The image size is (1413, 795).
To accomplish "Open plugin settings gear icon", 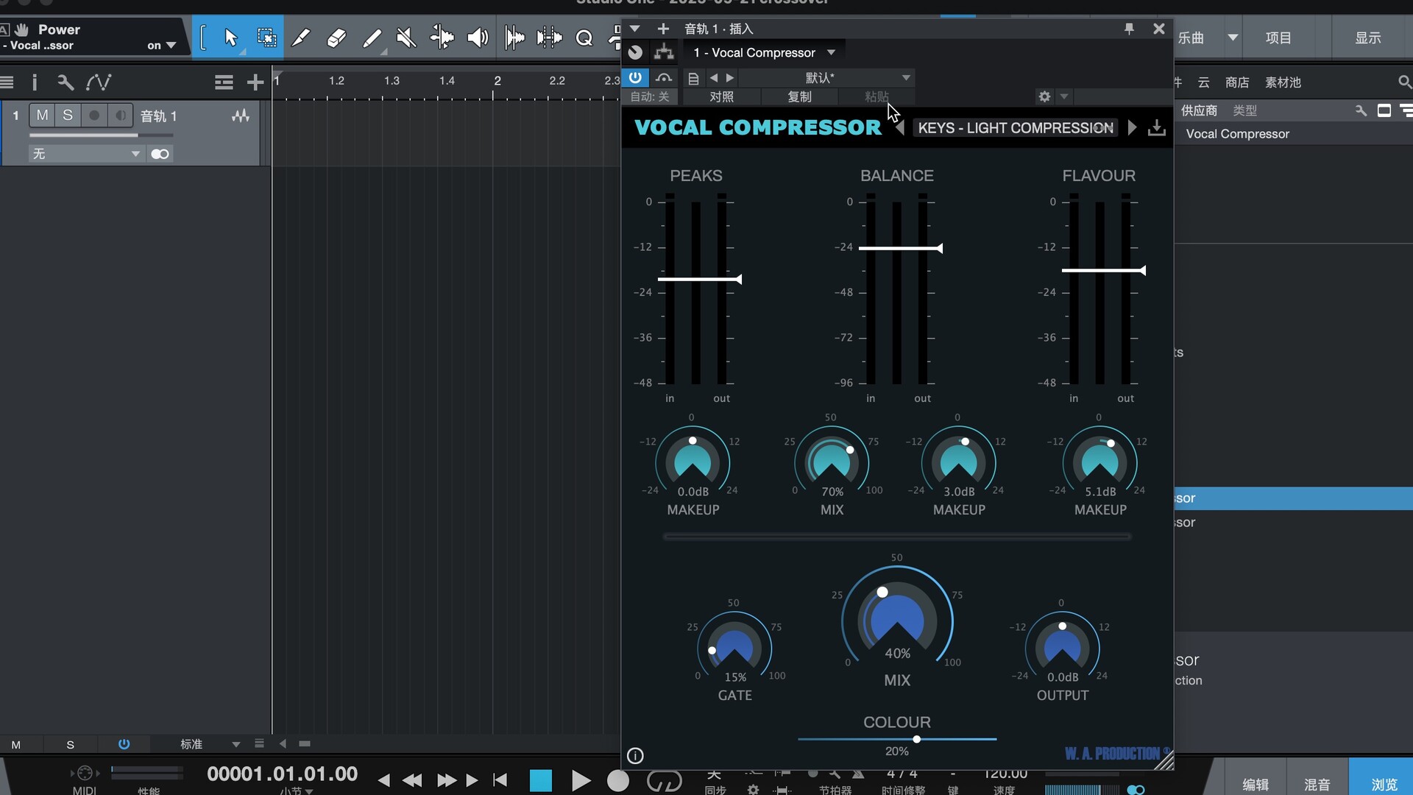I will click(x=1044, y=96).
